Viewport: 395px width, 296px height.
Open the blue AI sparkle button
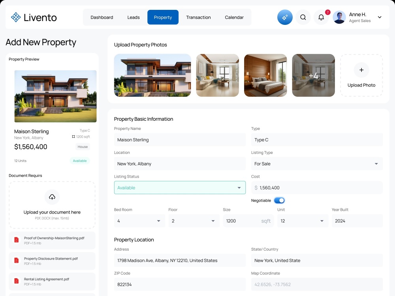click(285, 17)
